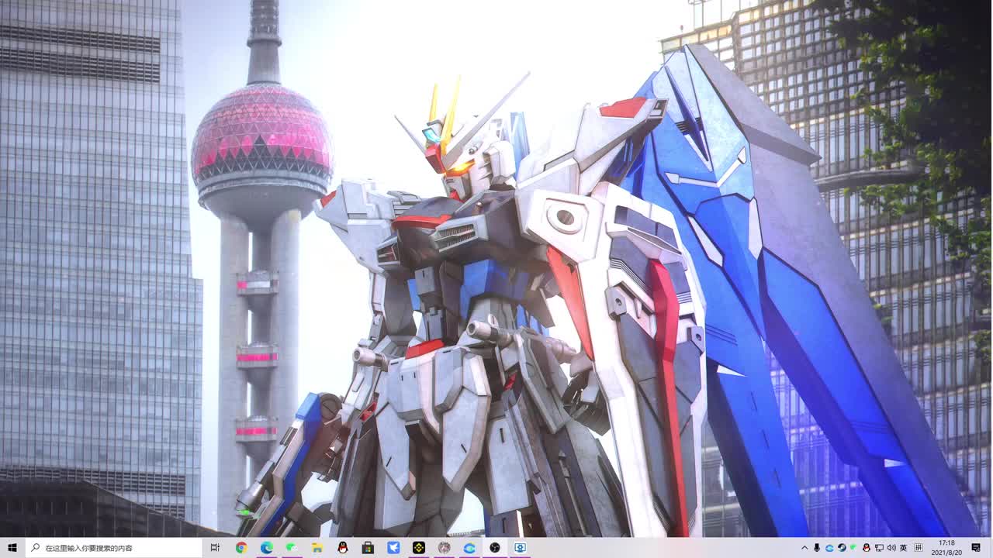The image size is (993, 558).
Task: Open the Binance app in taskbar
Action: (419, 547)
